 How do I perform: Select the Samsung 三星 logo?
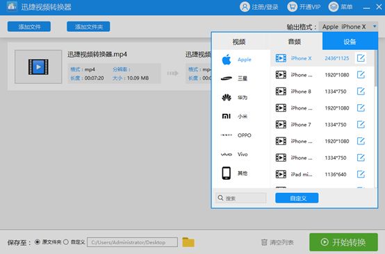227,78
